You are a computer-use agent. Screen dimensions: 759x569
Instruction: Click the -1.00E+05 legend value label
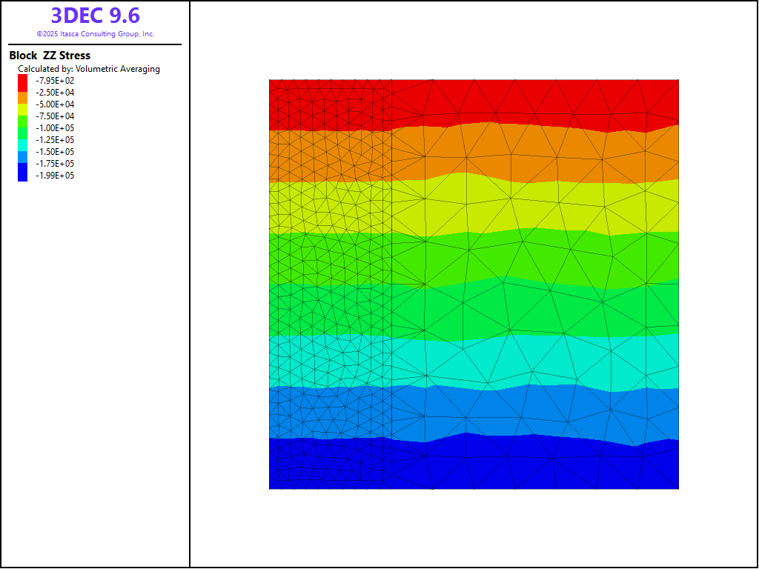click(x=55, y=128)
